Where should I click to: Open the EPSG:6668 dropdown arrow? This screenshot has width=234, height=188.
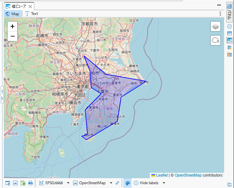coord(68,183)
